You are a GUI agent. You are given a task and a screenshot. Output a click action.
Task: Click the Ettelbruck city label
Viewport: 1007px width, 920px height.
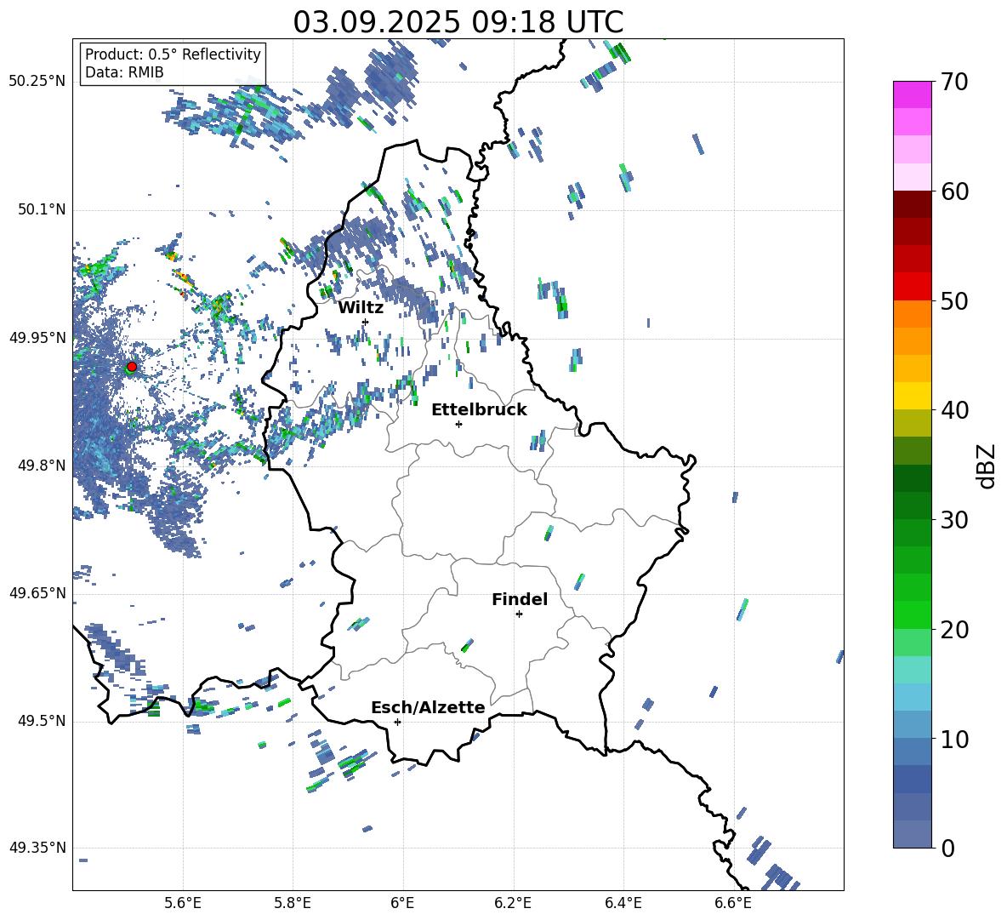(479, 410)
